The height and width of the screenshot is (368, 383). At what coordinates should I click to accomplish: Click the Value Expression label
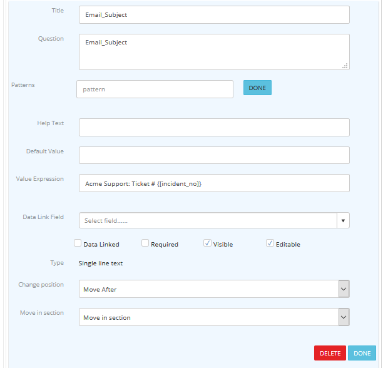40,179
